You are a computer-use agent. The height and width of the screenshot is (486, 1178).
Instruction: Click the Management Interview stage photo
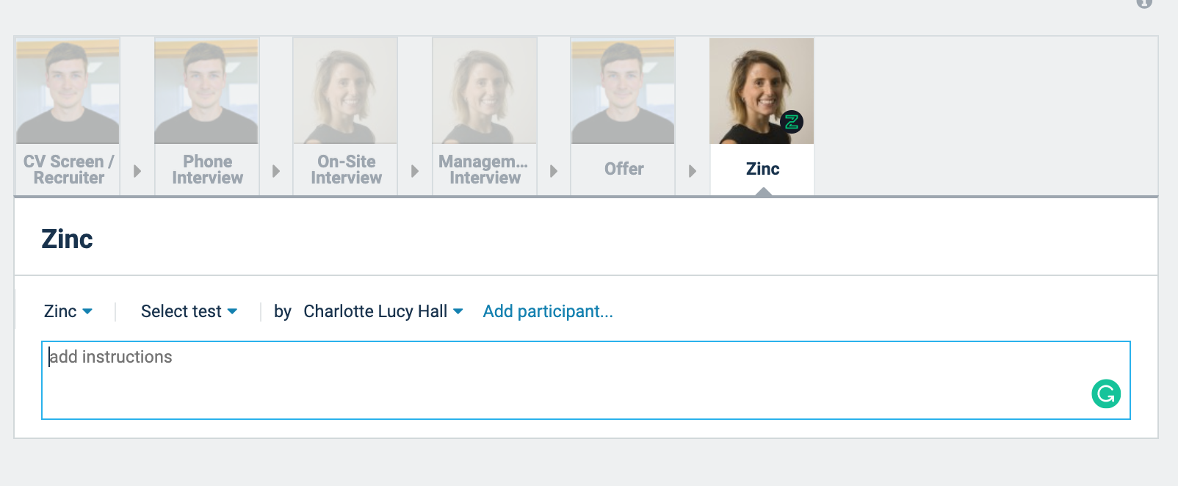[x=485, y=91]
